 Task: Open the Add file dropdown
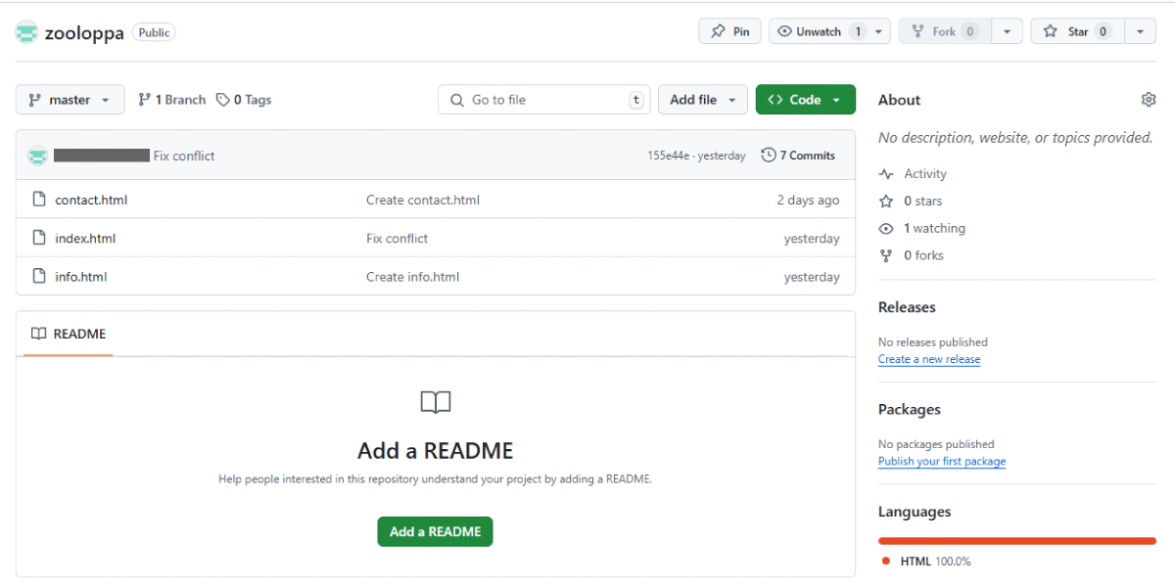[703, 100]
